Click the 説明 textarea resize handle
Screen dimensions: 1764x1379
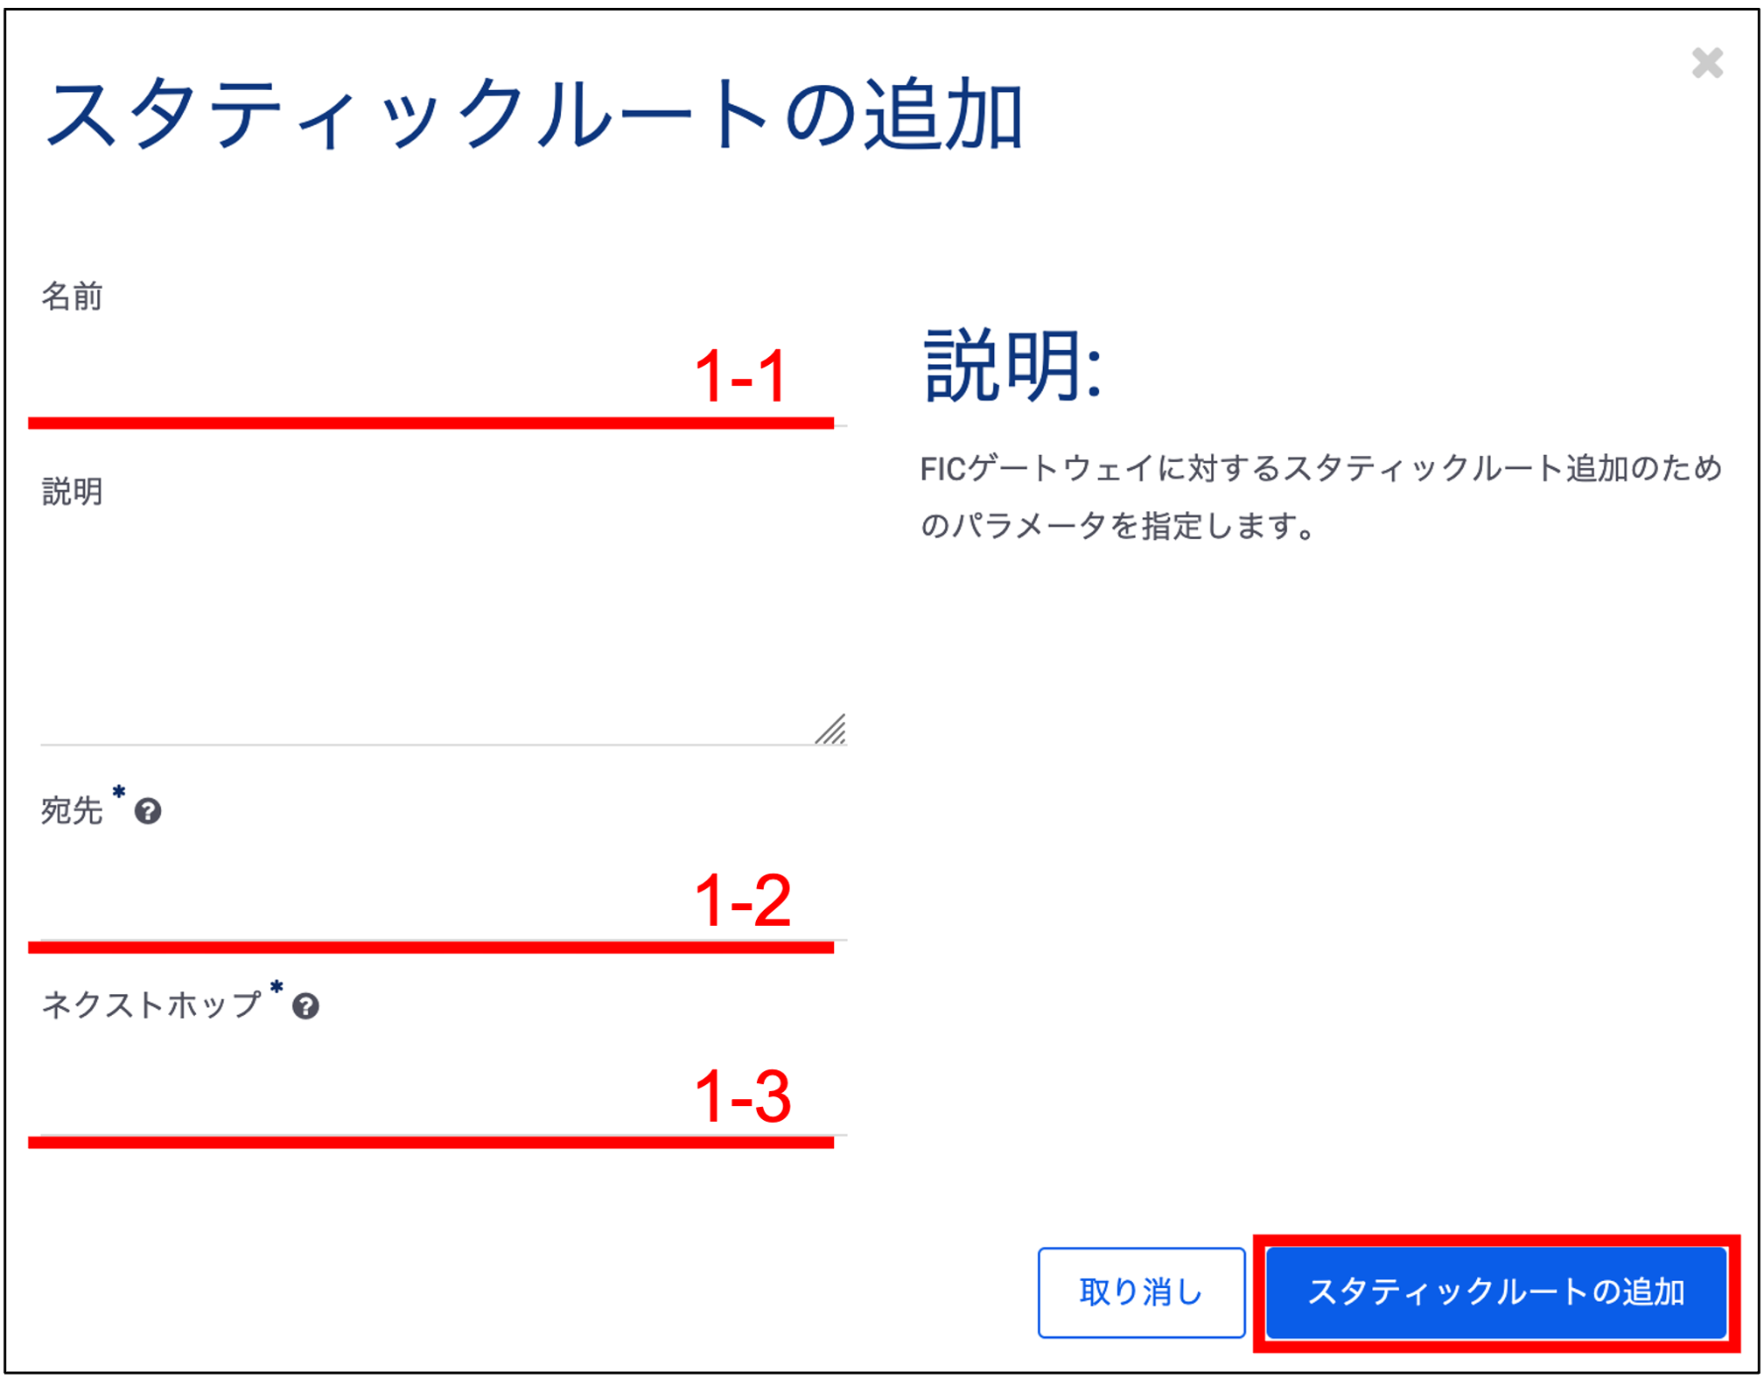831,730
